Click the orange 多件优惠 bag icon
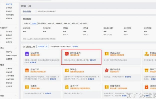Screen dimensions: 156x99 point(146,87)
